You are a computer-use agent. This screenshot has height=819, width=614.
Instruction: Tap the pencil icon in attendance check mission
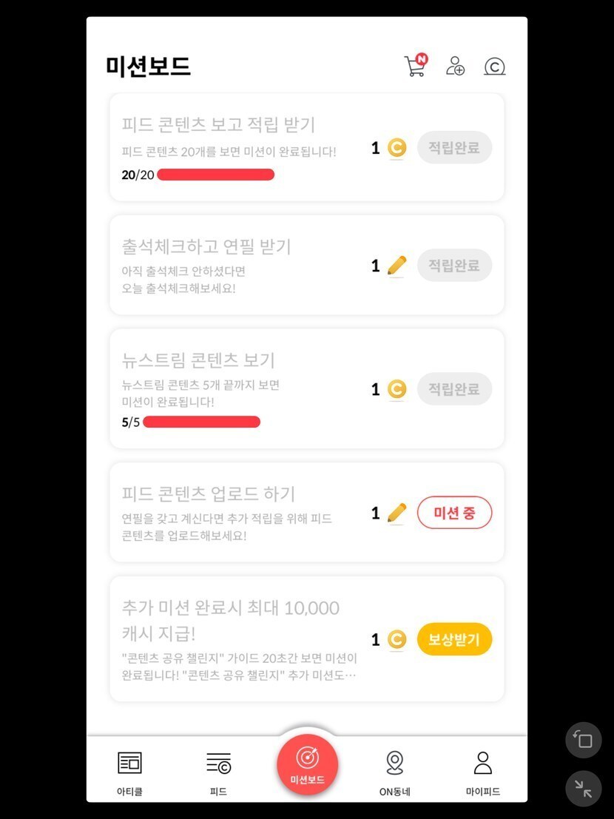tap(397, 266)
